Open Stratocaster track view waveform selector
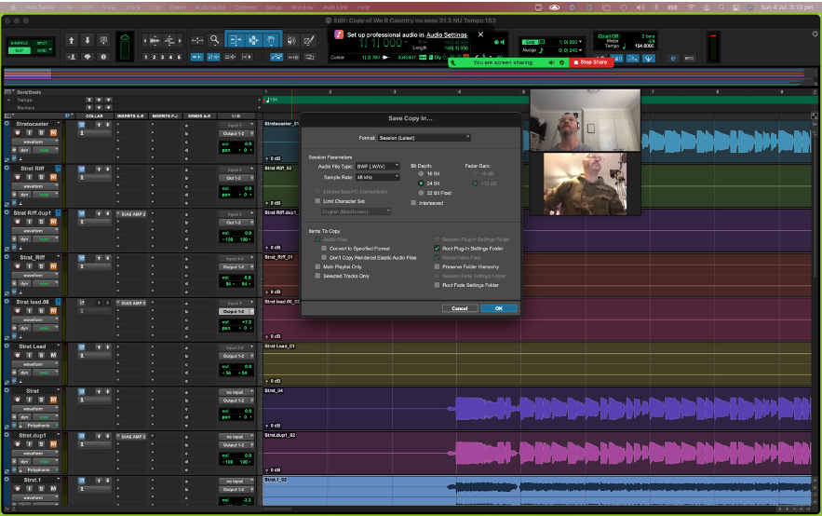 [x=35, y=142]
